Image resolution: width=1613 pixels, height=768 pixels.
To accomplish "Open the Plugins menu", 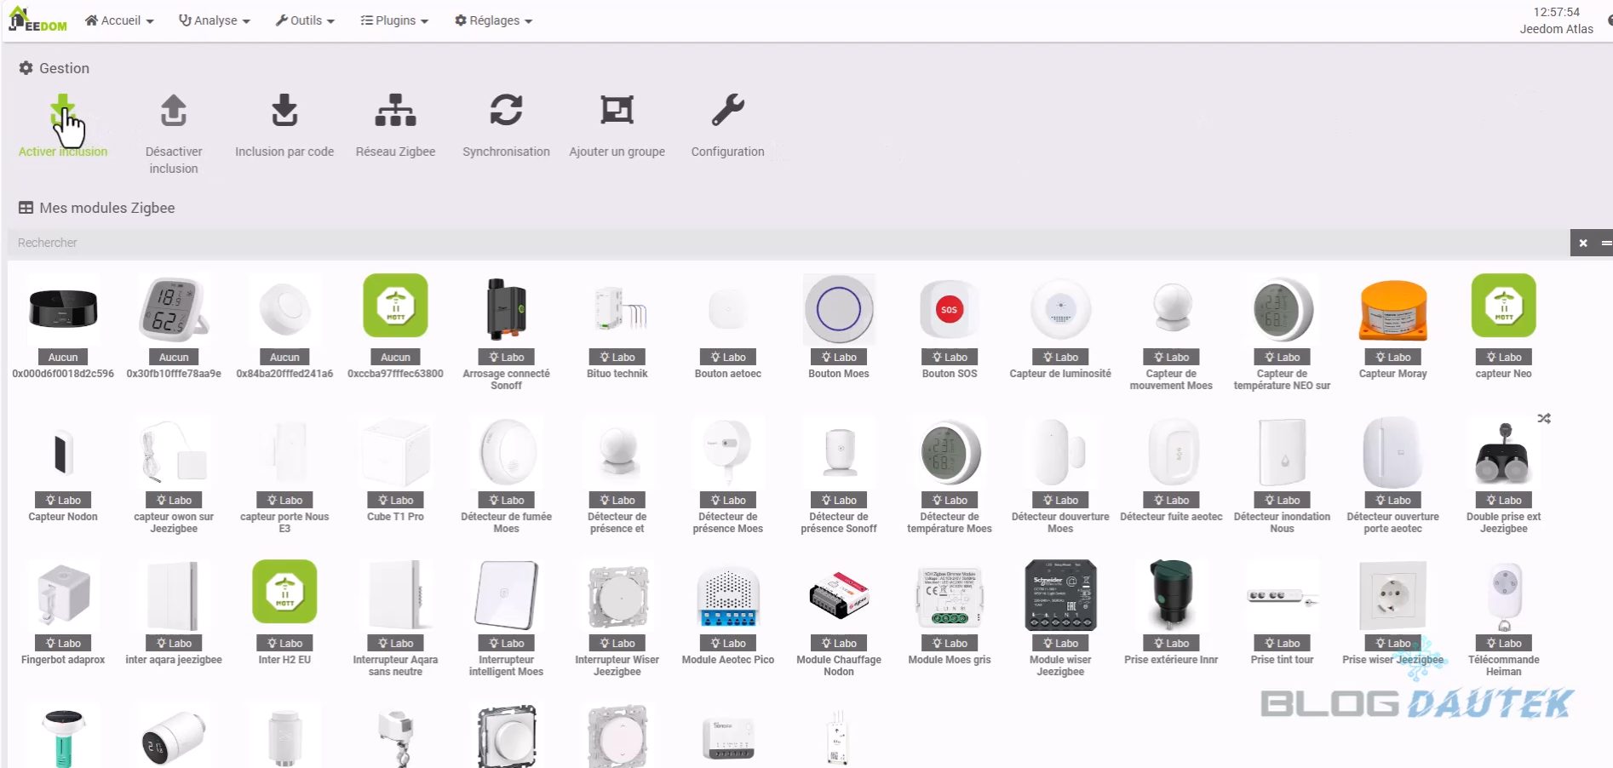I will click(x=393, y=20).
